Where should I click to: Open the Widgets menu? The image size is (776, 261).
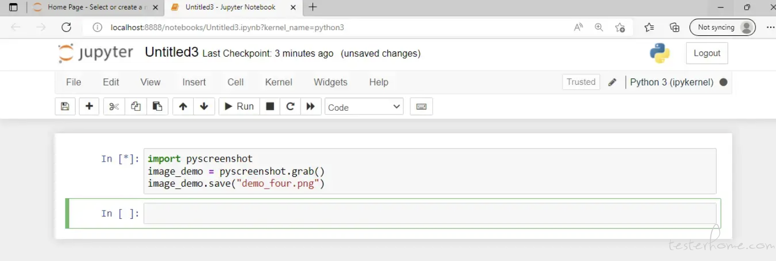point(330,82)
